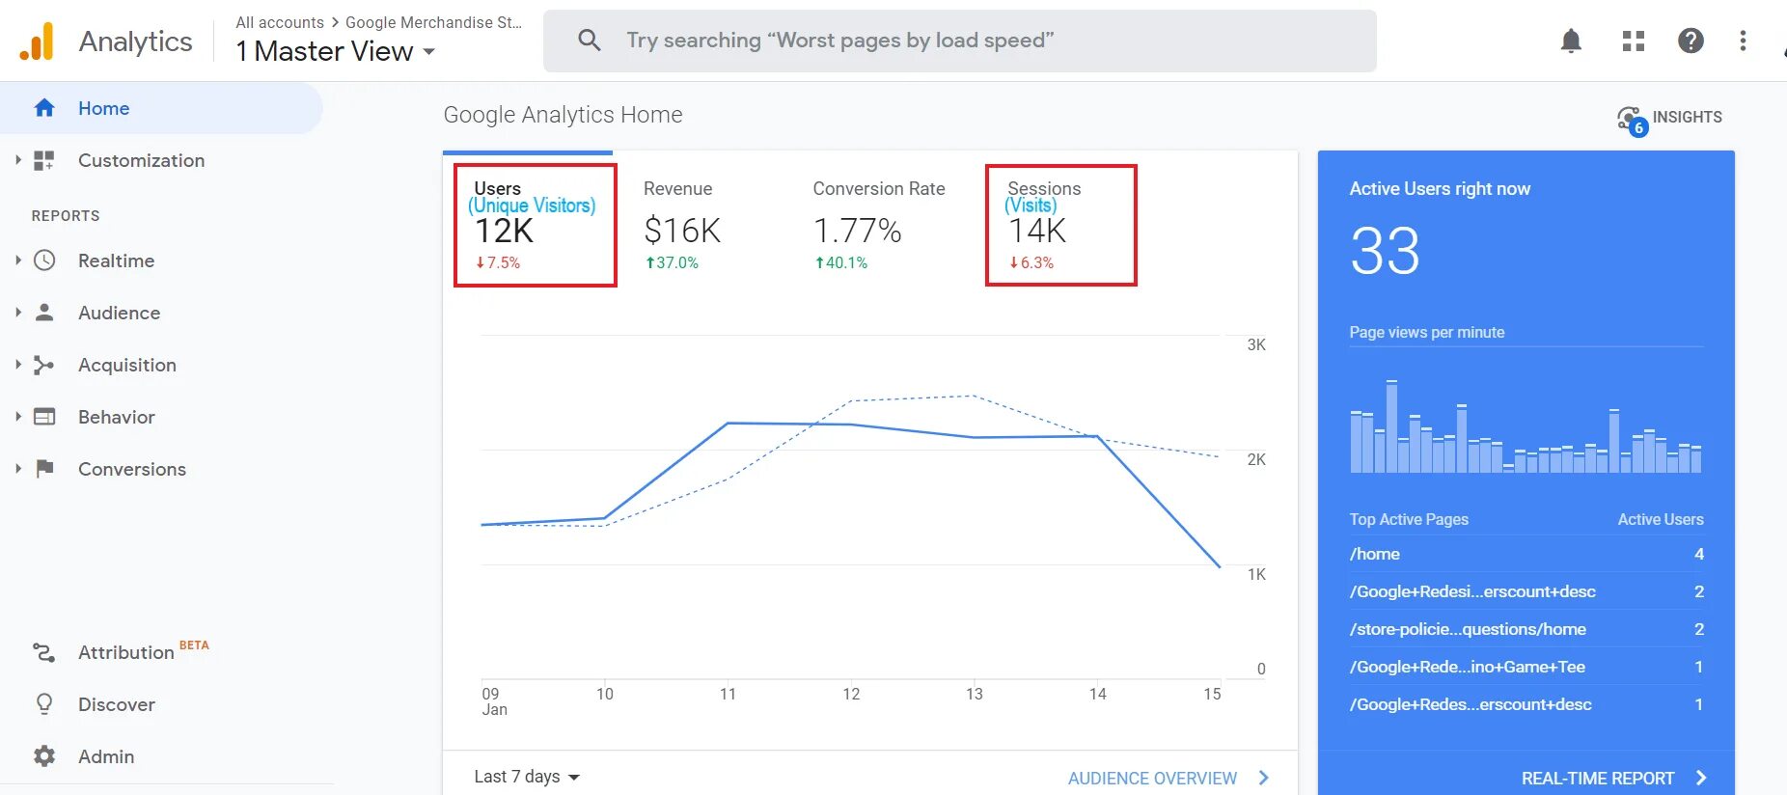Viewport: 1787px width, 795px height.
Task: Click the Analytics product name text
Action: click(135, 41)
